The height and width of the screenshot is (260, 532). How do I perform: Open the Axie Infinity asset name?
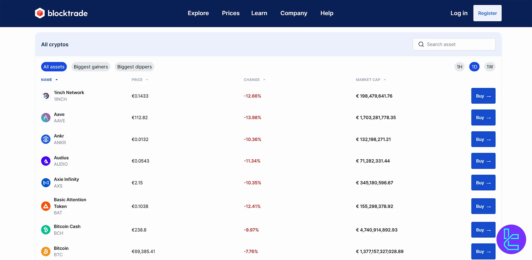[66, 179]
